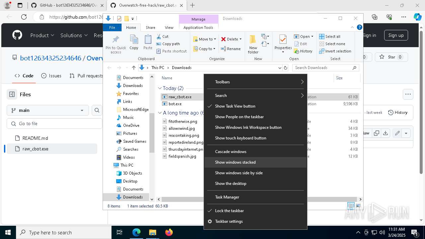
Task: Open the address bar history dropdown
Action: click(x=280, y=68)
